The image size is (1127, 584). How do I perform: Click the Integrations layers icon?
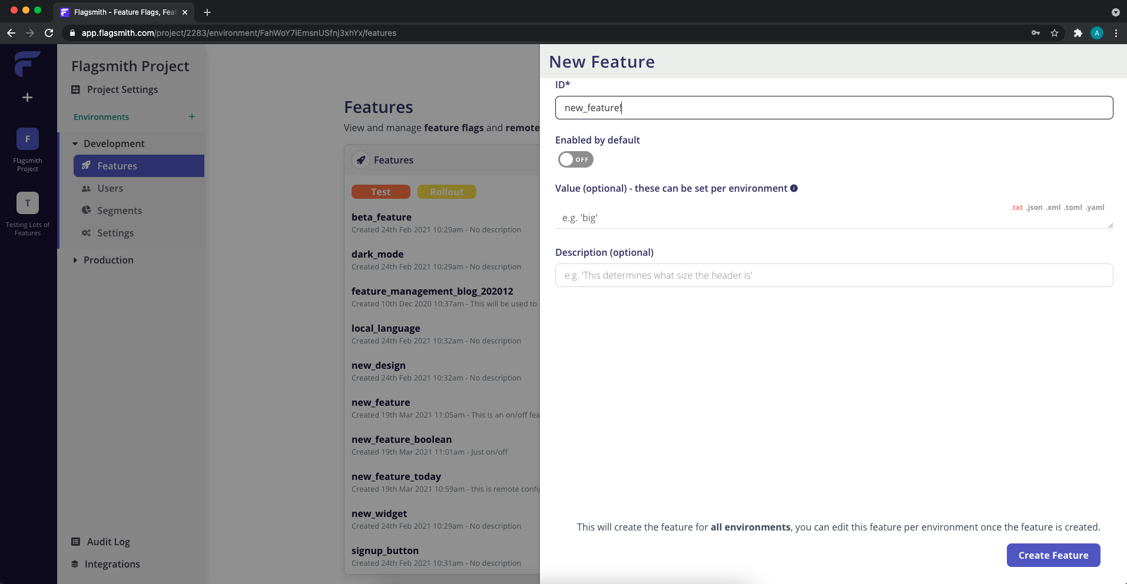(75, 564)
